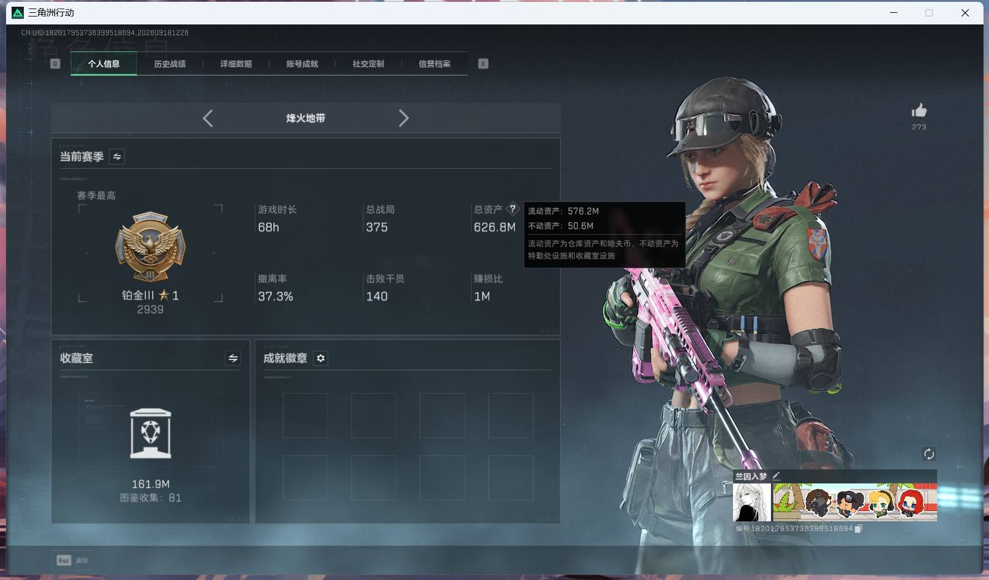989x580 pixels.
Task: Open 成就徽章 gear settings
Action: pyautogui.click(x=321, y=358)
